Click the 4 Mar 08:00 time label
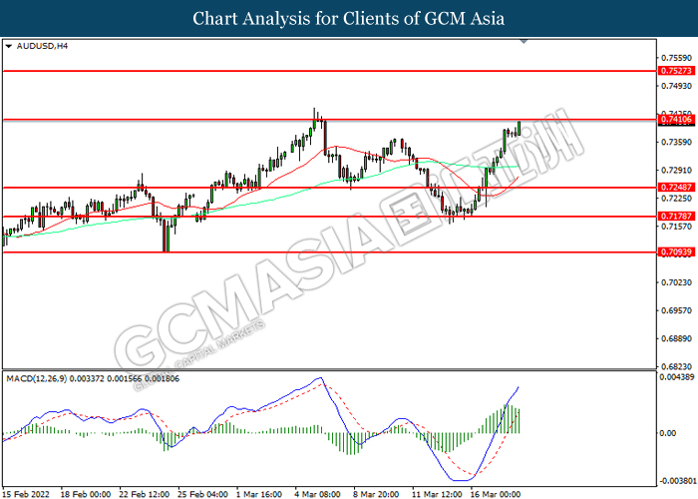The height and width of the screenshot is (499, 698). pyautogui.click(x=318, y=494)
